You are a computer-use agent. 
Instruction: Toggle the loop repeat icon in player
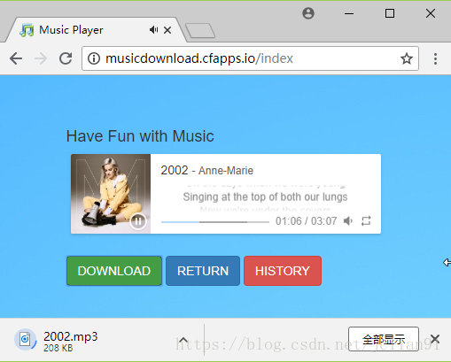click(366, 220)
